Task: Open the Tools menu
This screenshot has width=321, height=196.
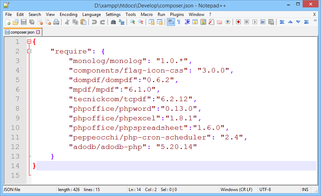Action: click(130, 15)
